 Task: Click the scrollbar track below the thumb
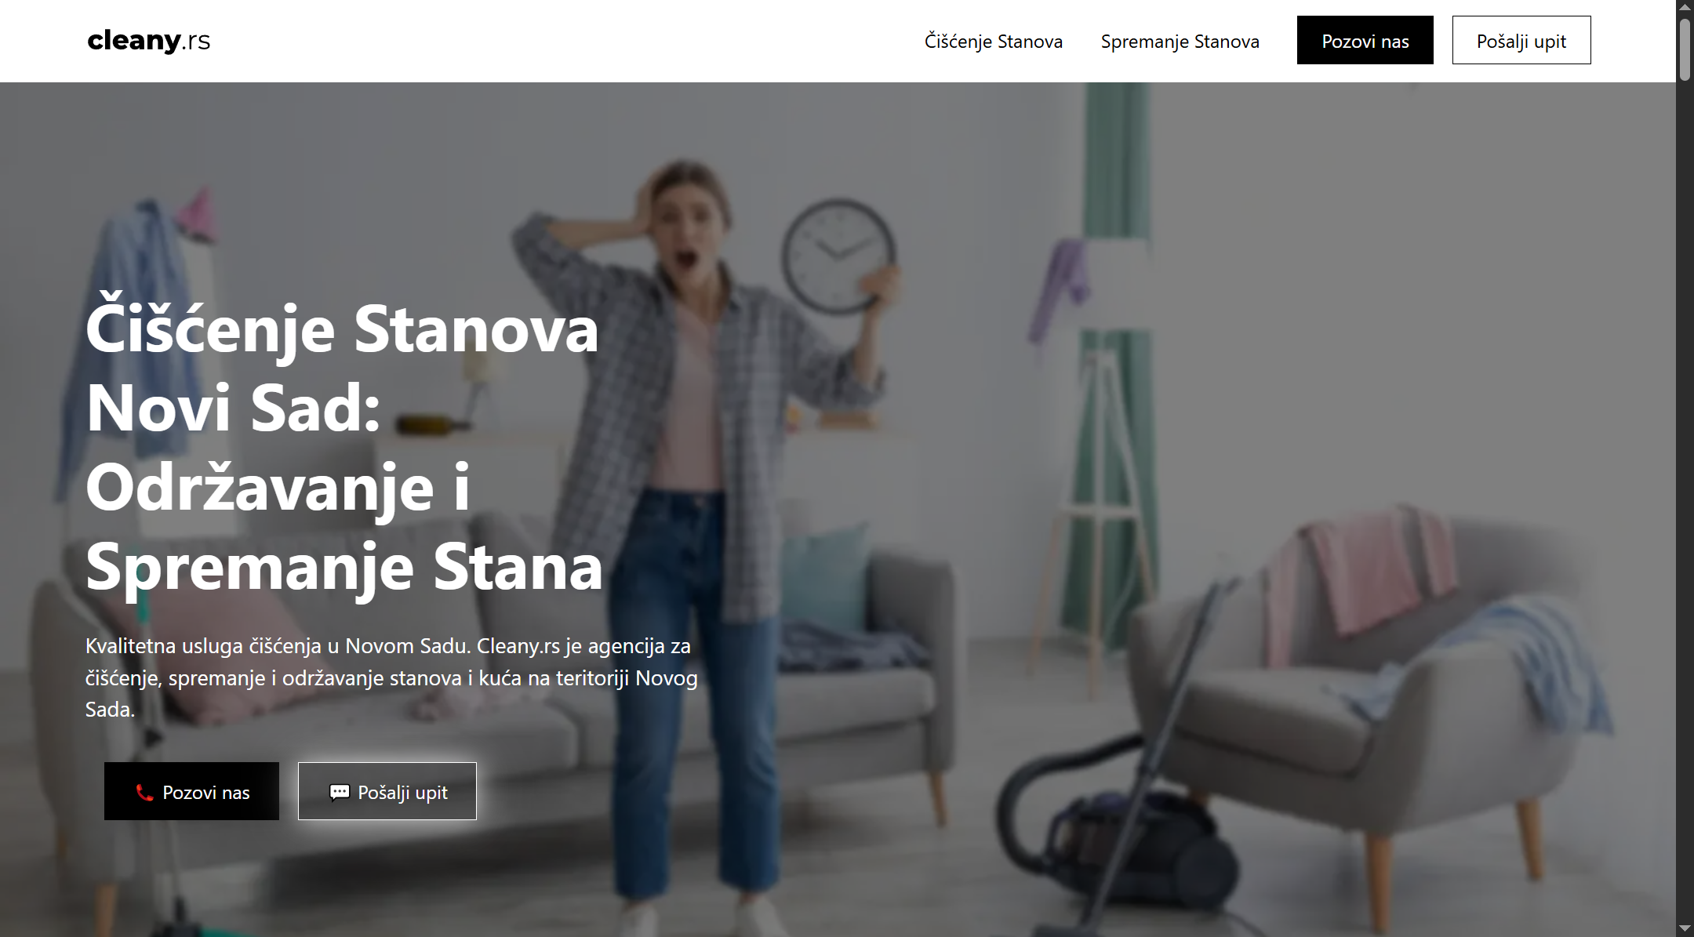1685,502
